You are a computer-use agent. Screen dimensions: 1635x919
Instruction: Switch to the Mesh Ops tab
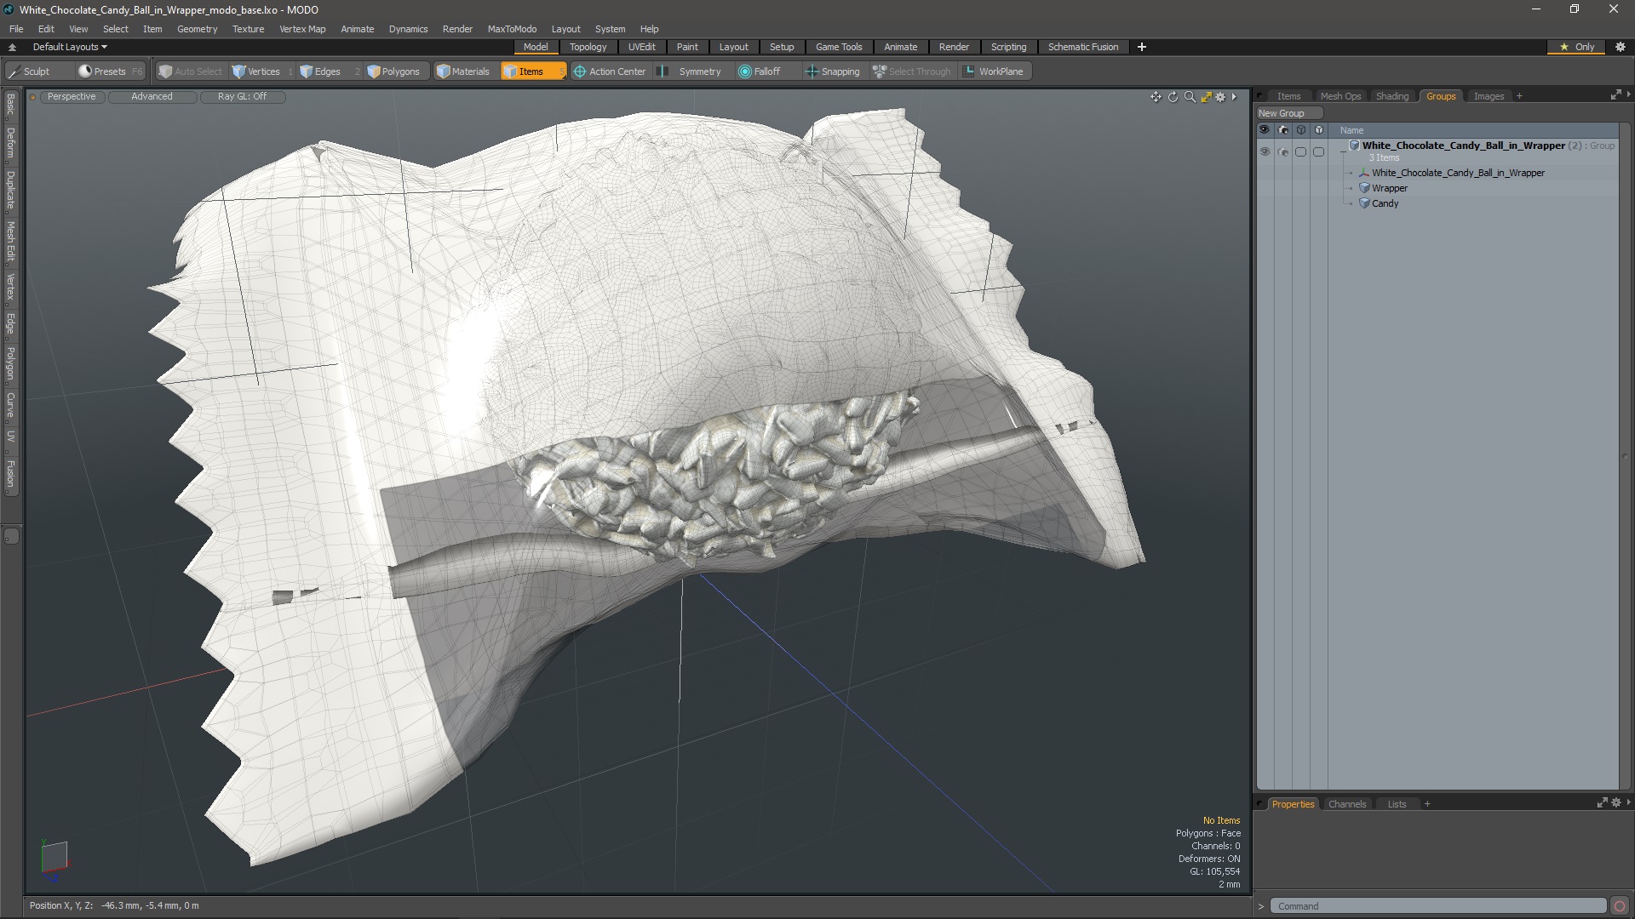point(1340,96)
